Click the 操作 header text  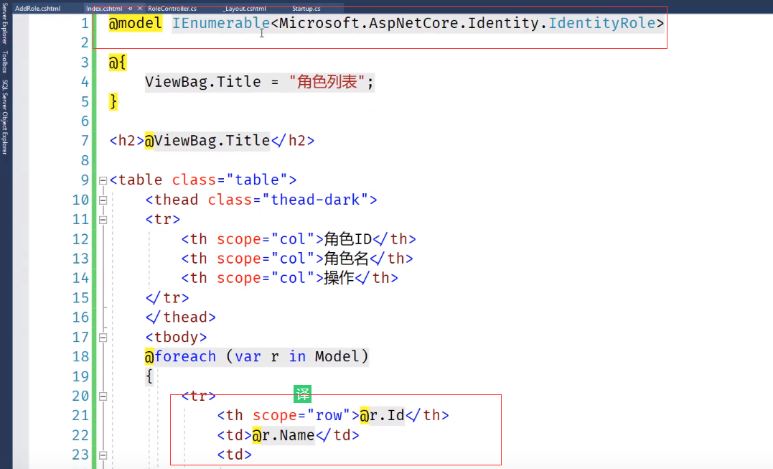(339, 278)
